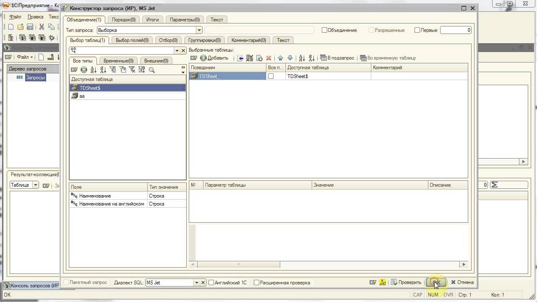
Task: Enable Расширенная проверка checkbox
Action: click(x=257, y=283)
